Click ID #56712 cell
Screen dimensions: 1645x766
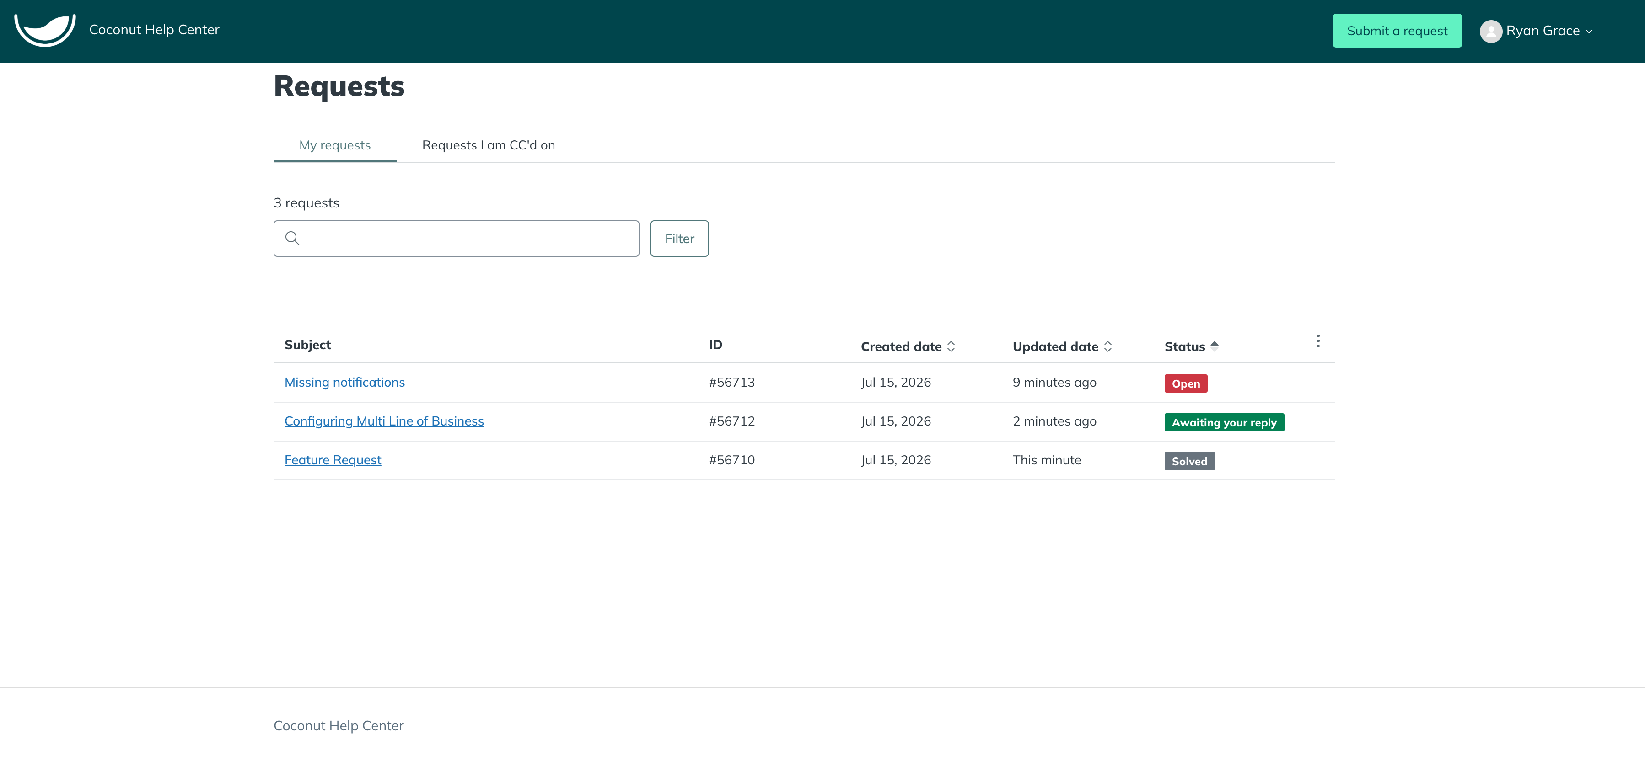[x=732, y=421]
